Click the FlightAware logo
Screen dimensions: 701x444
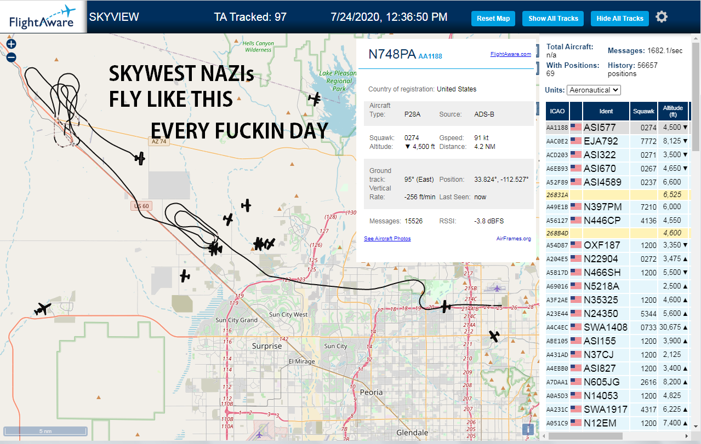[43, 17]
